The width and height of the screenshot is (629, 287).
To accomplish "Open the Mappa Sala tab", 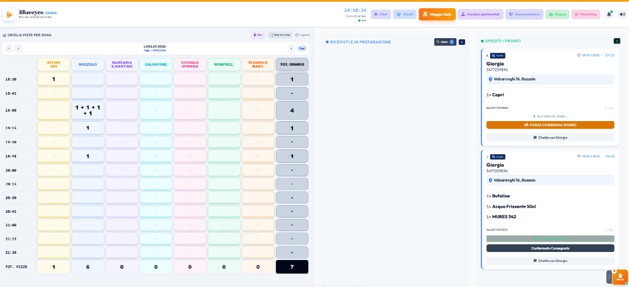I will [x=437, y=15].
